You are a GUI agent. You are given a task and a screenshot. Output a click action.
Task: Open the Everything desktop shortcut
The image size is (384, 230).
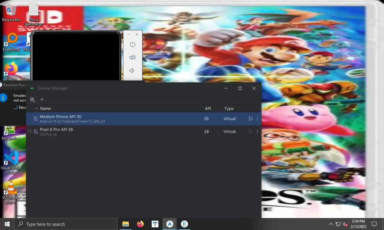[x=11, y=42]
